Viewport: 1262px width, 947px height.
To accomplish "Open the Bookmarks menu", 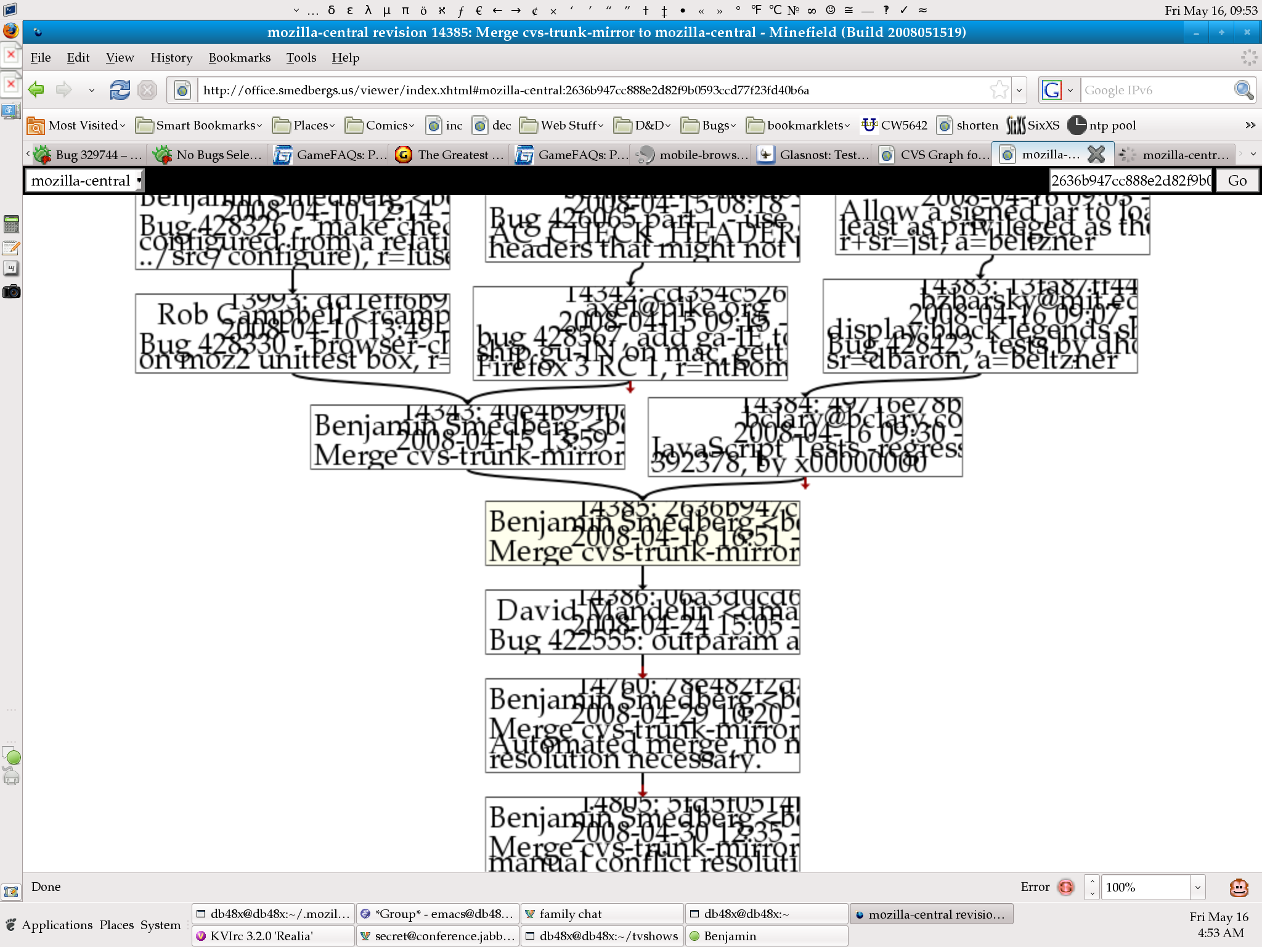I will (240, 57).
